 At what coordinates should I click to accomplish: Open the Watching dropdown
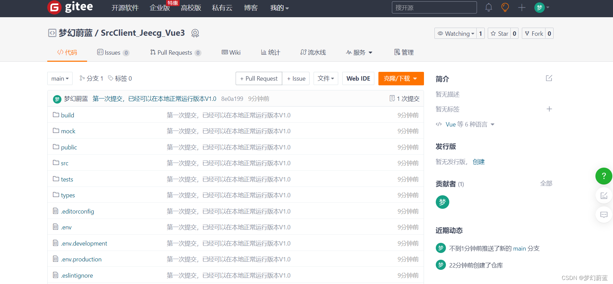(x=455, y=33)
